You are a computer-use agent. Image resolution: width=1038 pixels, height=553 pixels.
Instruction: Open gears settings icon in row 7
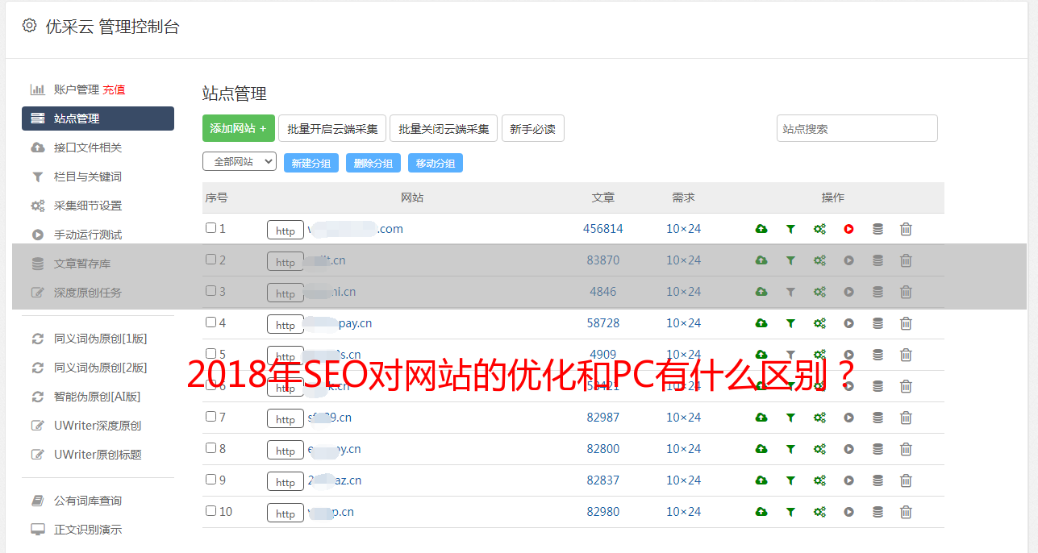pos(819,418)
